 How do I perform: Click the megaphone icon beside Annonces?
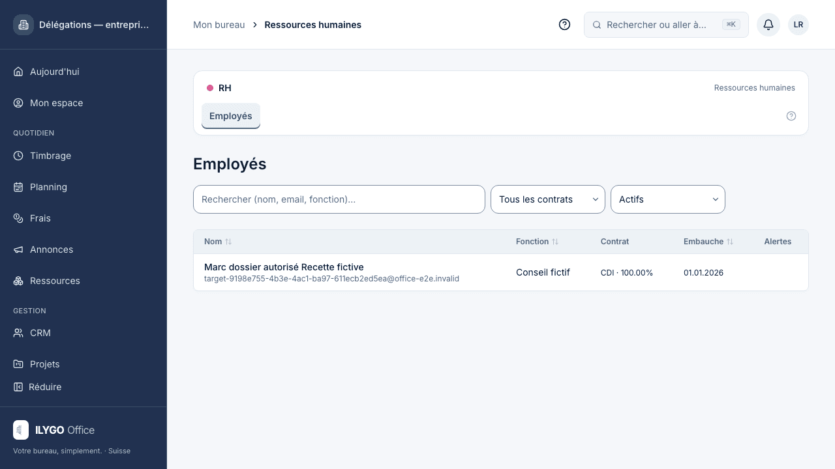point(18,249)
